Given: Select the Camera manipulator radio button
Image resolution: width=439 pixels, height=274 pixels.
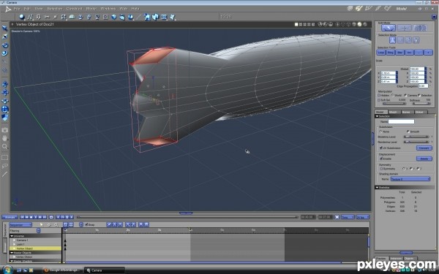Looking at the screenshot, I should tap(405, 95).
